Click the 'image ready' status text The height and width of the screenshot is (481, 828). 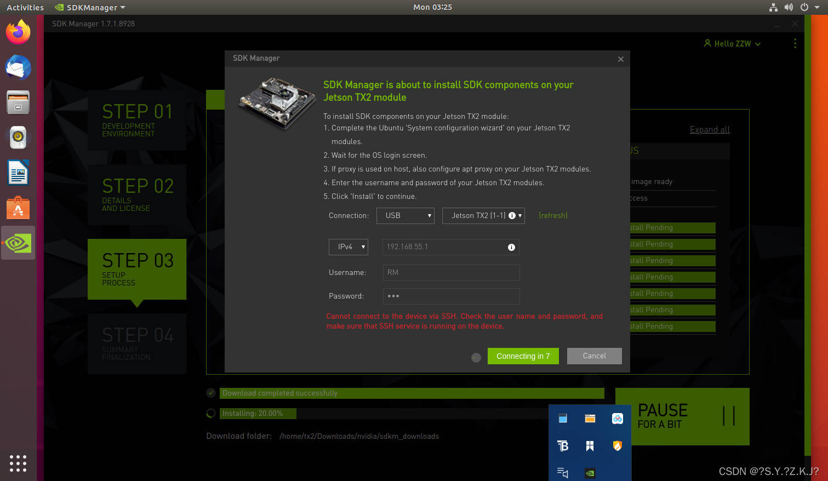pos(652,182)
